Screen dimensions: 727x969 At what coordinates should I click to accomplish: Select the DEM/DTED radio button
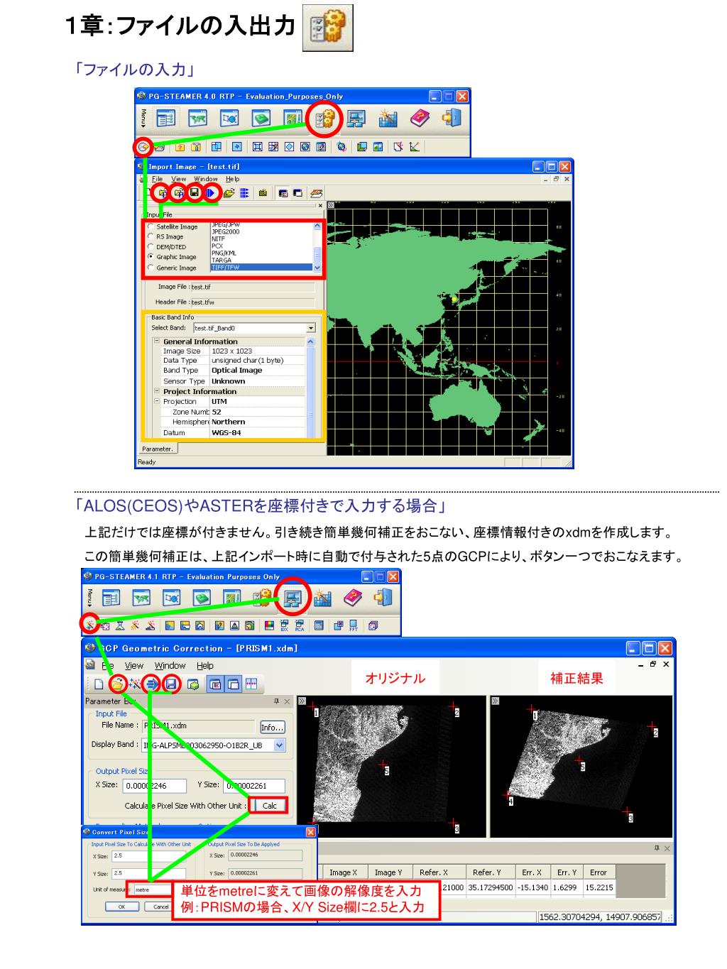click(x=151, y=247)
